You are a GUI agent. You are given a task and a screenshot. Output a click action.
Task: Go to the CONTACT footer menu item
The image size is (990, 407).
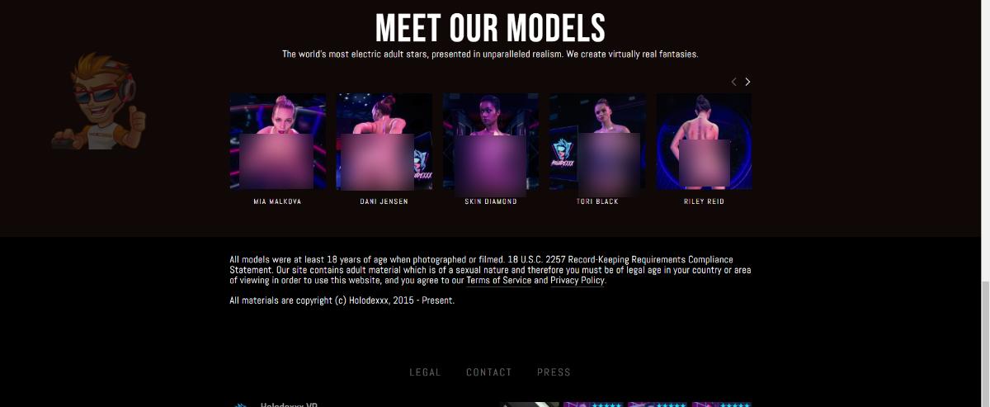(489, 372)
